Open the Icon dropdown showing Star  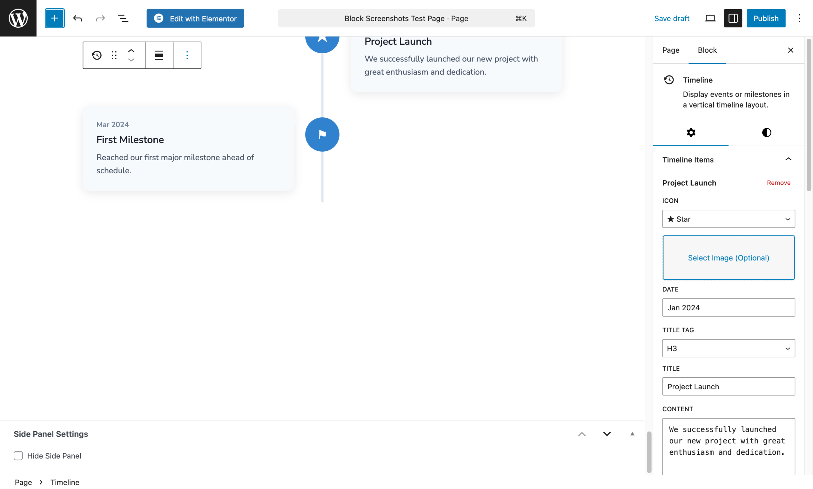tap(728, 219)
